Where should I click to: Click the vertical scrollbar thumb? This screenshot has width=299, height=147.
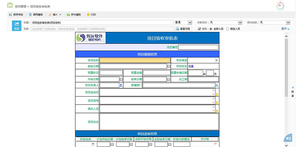(x=286, y=68)
